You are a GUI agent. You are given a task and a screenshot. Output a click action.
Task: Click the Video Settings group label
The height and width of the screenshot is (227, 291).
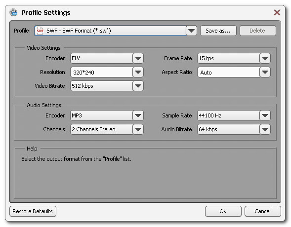(x=43, y=48)
